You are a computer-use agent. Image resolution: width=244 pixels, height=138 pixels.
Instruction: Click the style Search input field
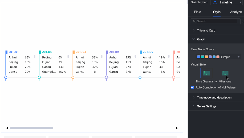[216, 21]
